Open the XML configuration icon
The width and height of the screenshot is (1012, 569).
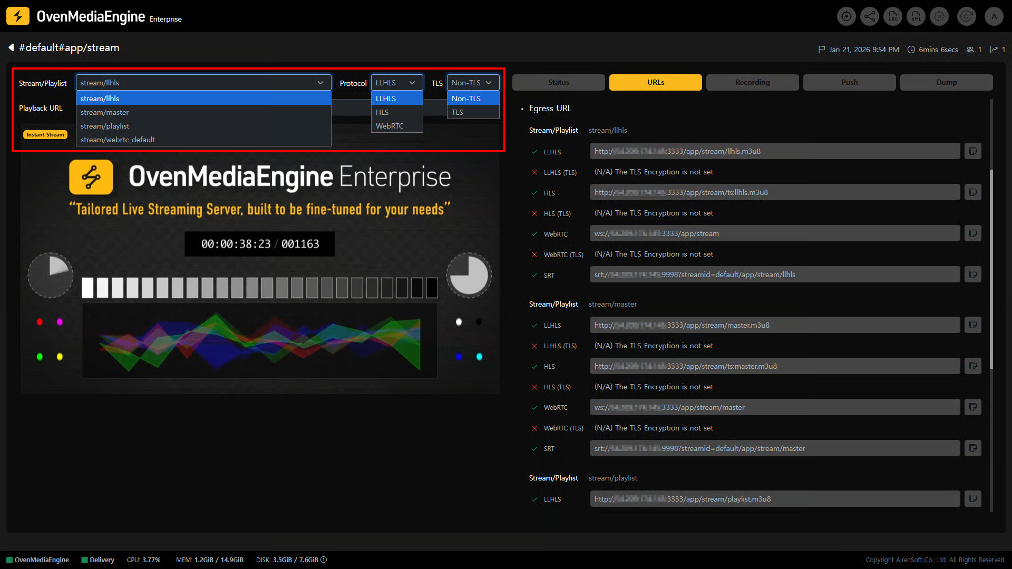click(916, 16)
